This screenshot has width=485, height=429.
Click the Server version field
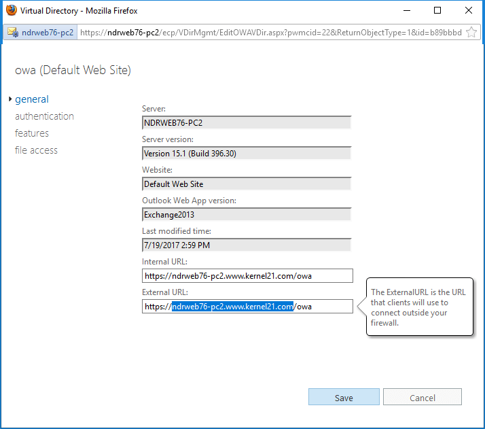247,153
